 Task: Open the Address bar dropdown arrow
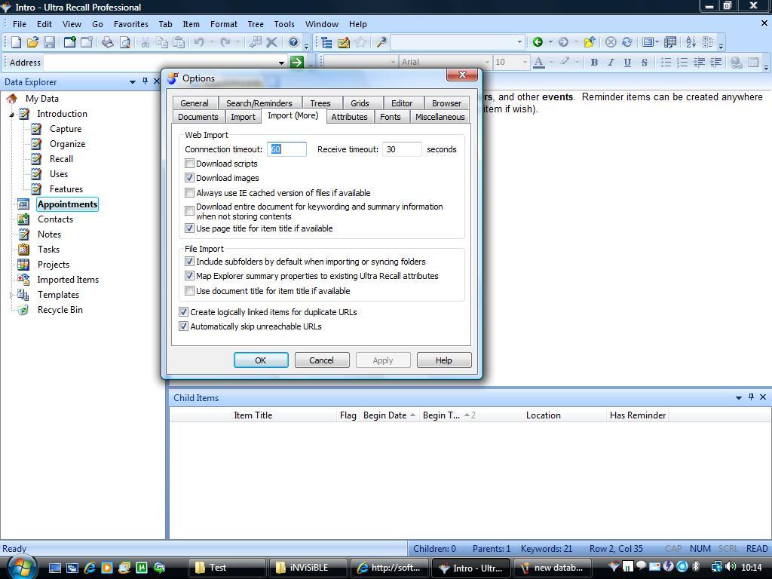click(281, 63)
